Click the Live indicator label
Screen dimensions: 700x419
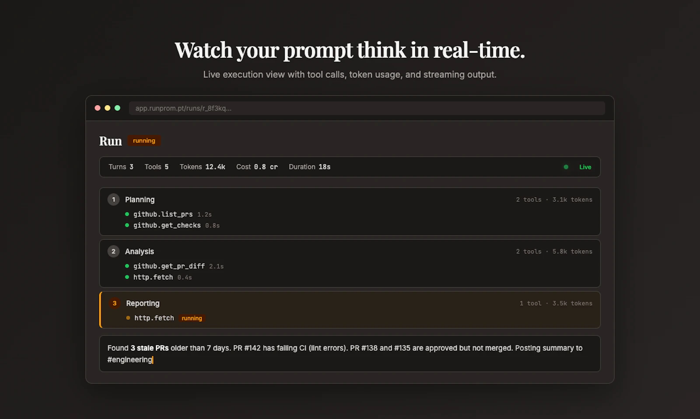click(585, 167)
